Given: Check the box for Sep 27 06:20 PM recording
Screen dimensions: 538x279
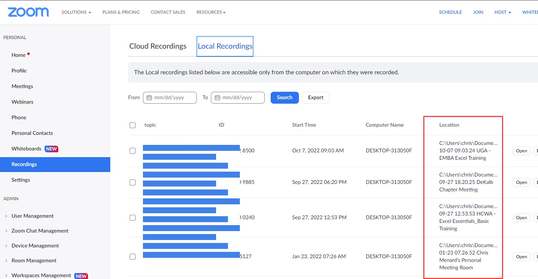Looking at the screenshot, I should click(x=133, y=182).
